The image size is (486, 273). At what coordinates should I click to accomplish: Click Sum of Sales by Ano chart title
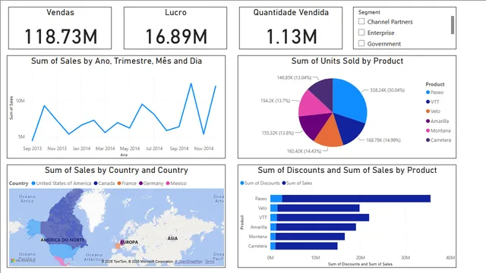coord(116,61)
